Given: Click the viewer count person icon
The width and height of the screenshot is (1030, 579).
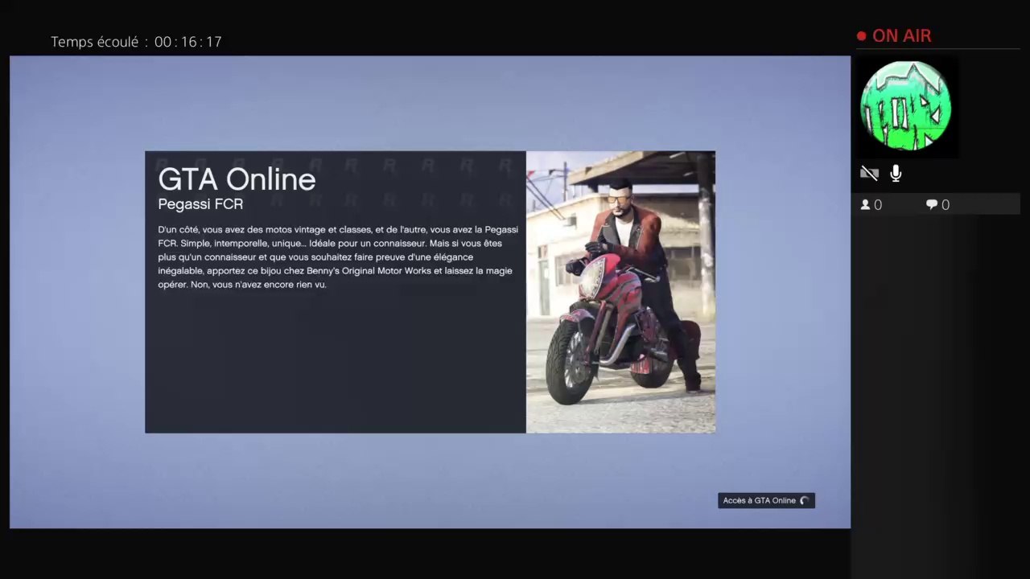Looking at the screenshot, I should tap(865, 205).
